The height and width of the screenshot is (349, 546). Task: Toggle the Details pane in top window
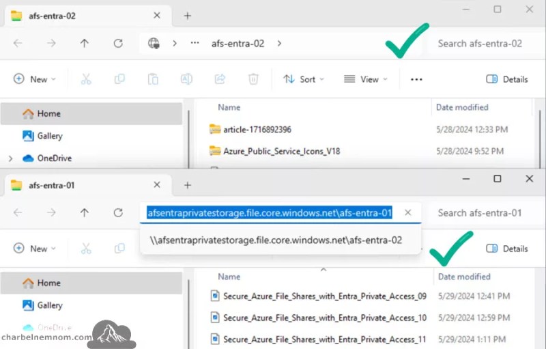pos(506,79)
